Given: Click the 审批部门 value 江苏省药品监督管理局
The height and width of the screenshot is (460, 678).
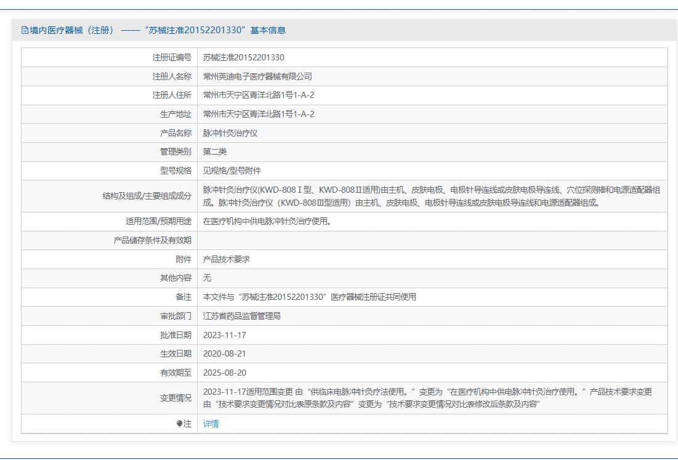Looking at the screenshot, I should [x=242, y=316].
